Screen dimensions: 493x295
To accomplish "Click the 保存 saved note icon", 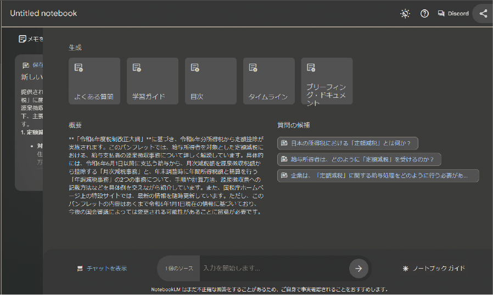I will tap(26, 65).
